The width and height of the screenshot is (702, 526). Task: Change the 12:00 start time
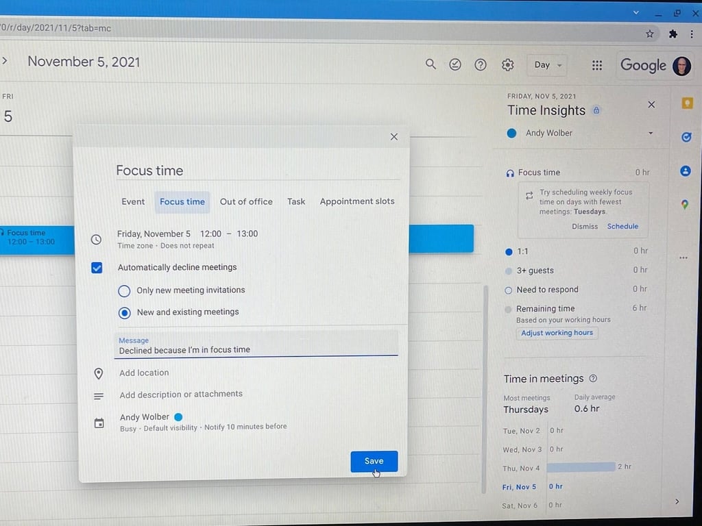click(210, 234)
